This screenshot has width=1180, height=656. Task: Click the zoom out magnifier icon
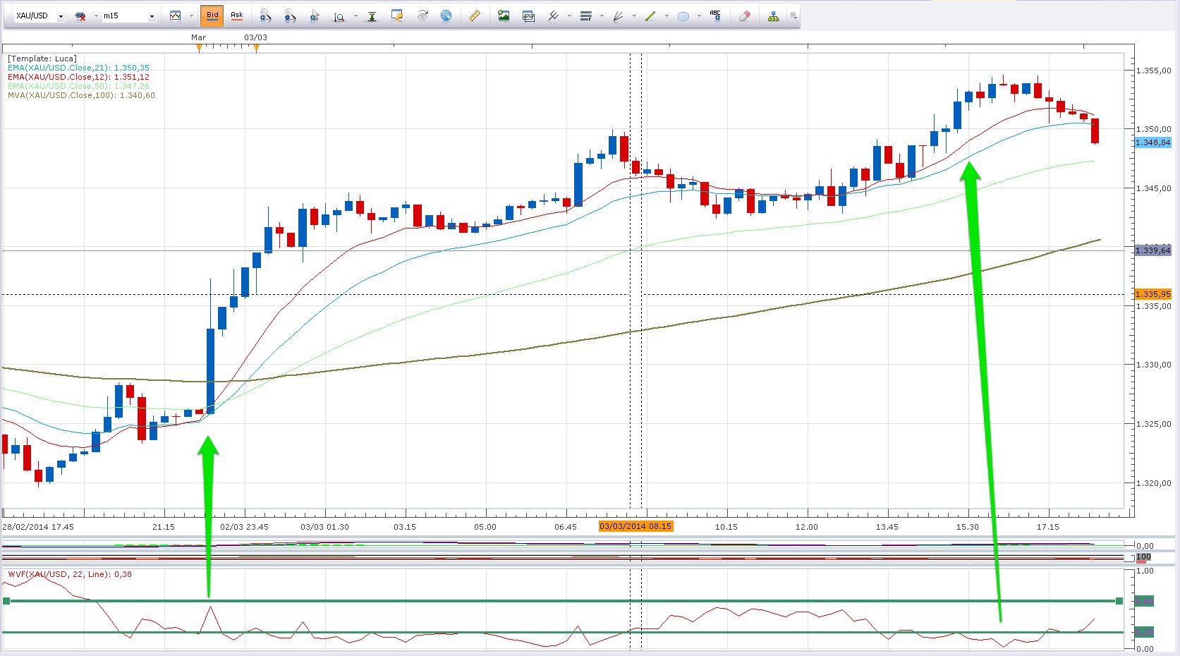point(289,16)
